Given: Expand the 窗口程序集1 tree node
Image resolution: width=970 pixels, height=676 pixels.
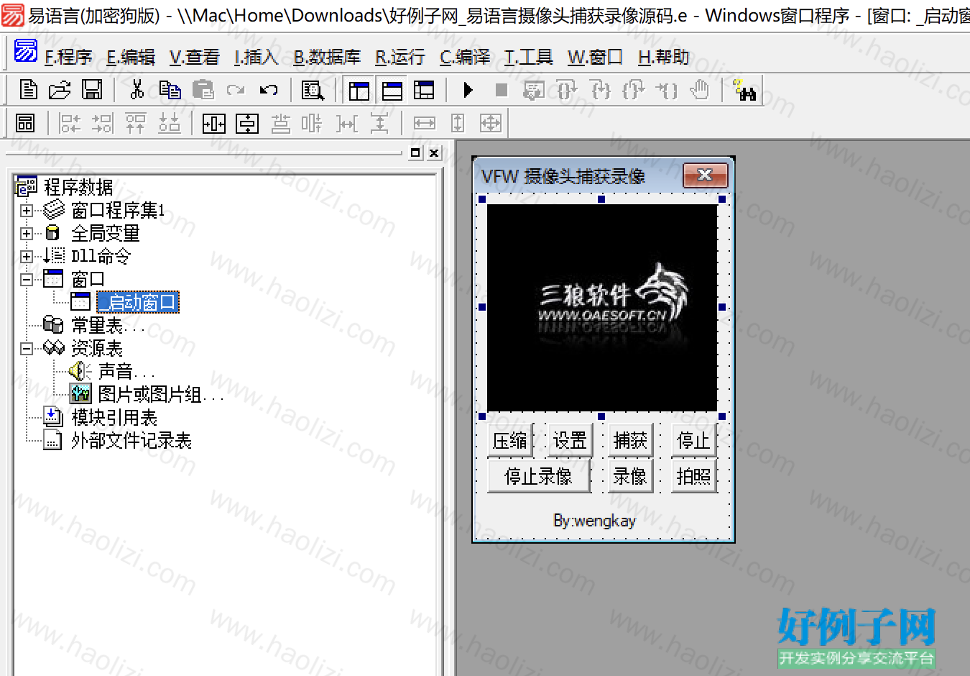Looking at the screenshot, I should [x=27, y=211].
